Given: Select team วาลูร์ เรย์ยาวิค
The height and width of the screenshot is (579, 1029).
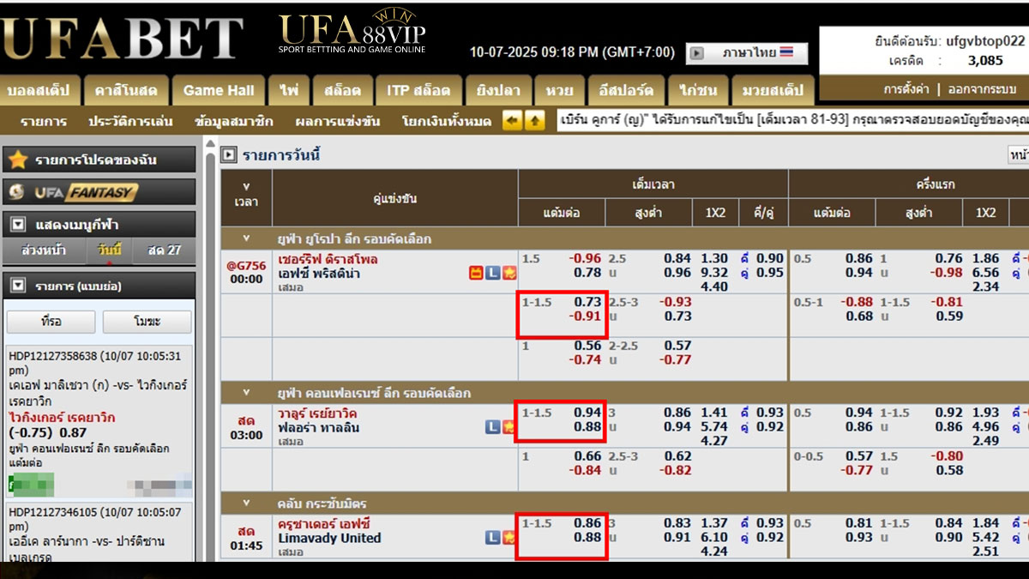Looking at the screenshot, I should point(318,413).
